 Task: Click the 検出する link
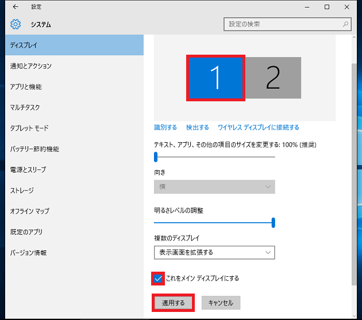[198, 127]
